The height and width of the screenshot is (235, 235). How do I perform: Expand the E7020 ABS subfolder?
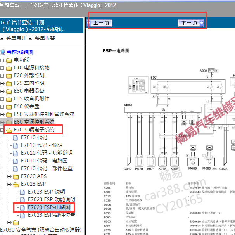point(9,176)
